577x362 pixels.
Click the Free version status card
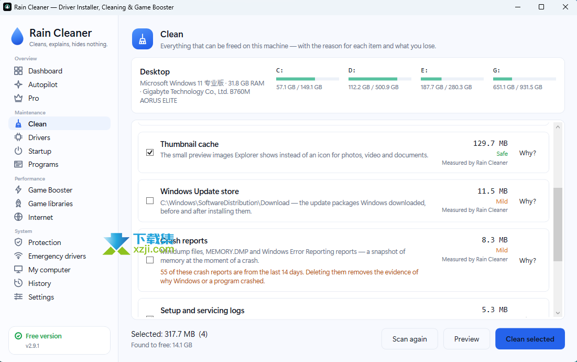pyautogui.click(x=59, y=340)
